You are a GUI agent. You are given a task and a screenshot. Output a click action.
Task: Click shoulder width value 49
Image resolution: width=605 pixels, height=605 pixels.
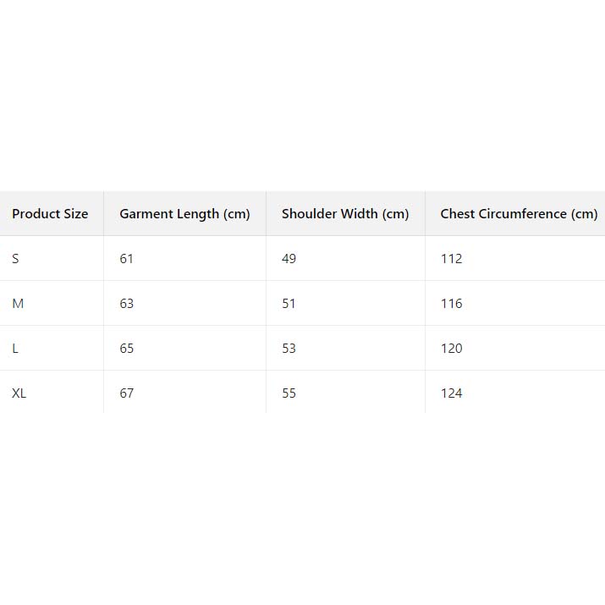point(289,259)
